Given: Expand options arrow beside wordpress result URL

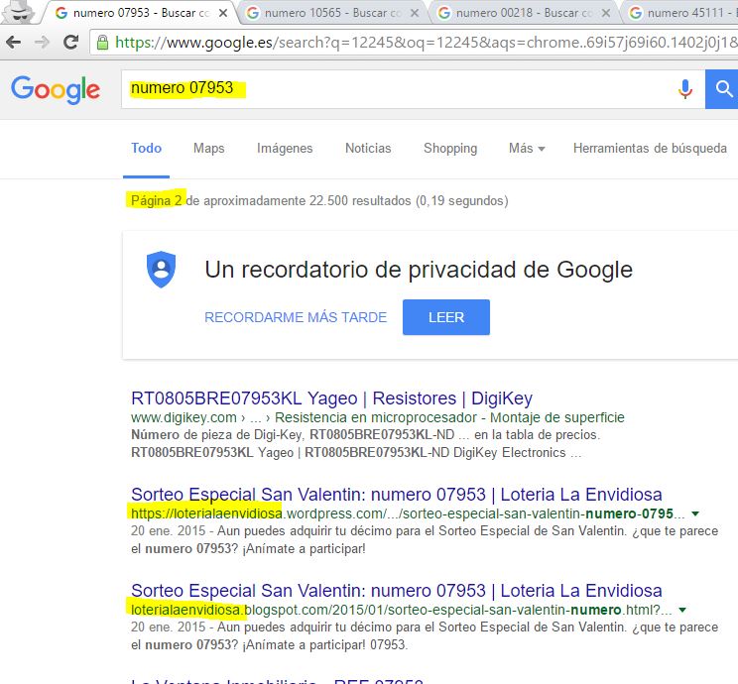Looking at the screenshot, I should 695,513.
